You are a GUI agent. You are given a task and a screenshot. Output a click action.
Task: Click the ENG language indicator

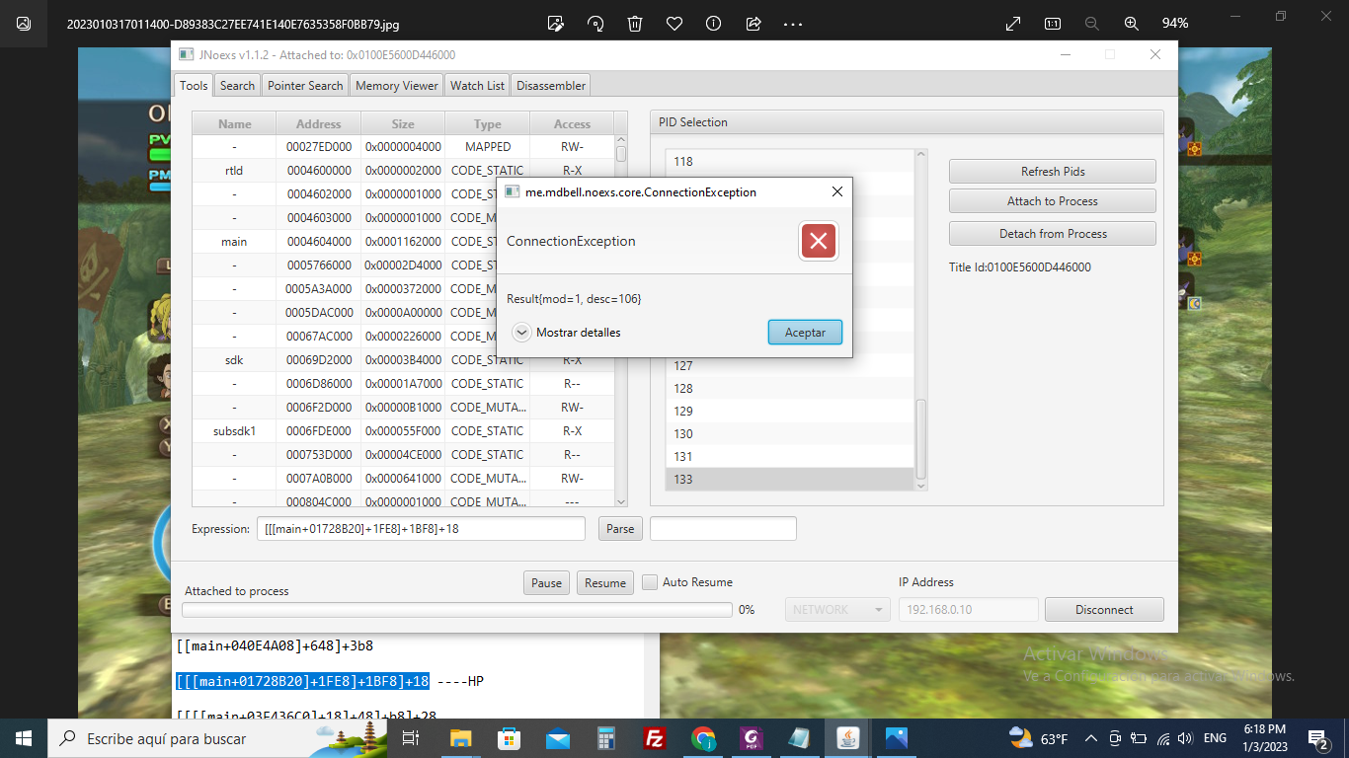[x=1215, y=738]
